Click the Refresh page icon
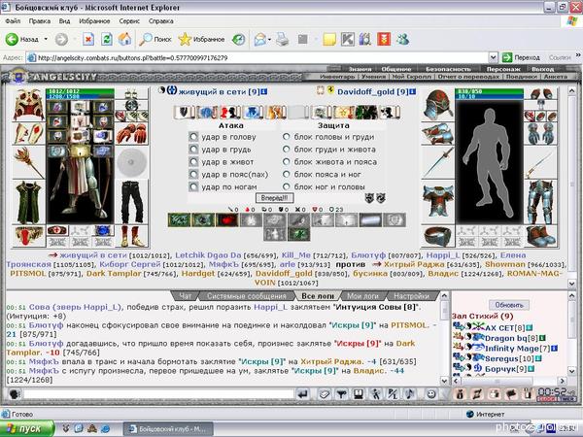This screenshot has height=437, width=583. 107,39
